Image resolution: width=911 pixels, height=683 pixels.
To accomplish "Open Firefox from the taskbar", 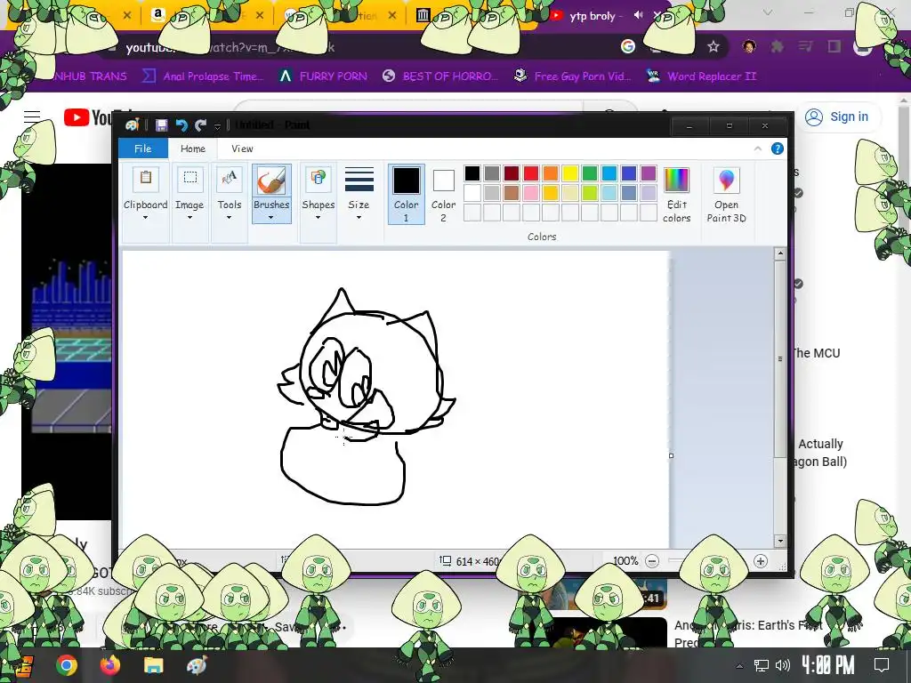I will point(109,665).
